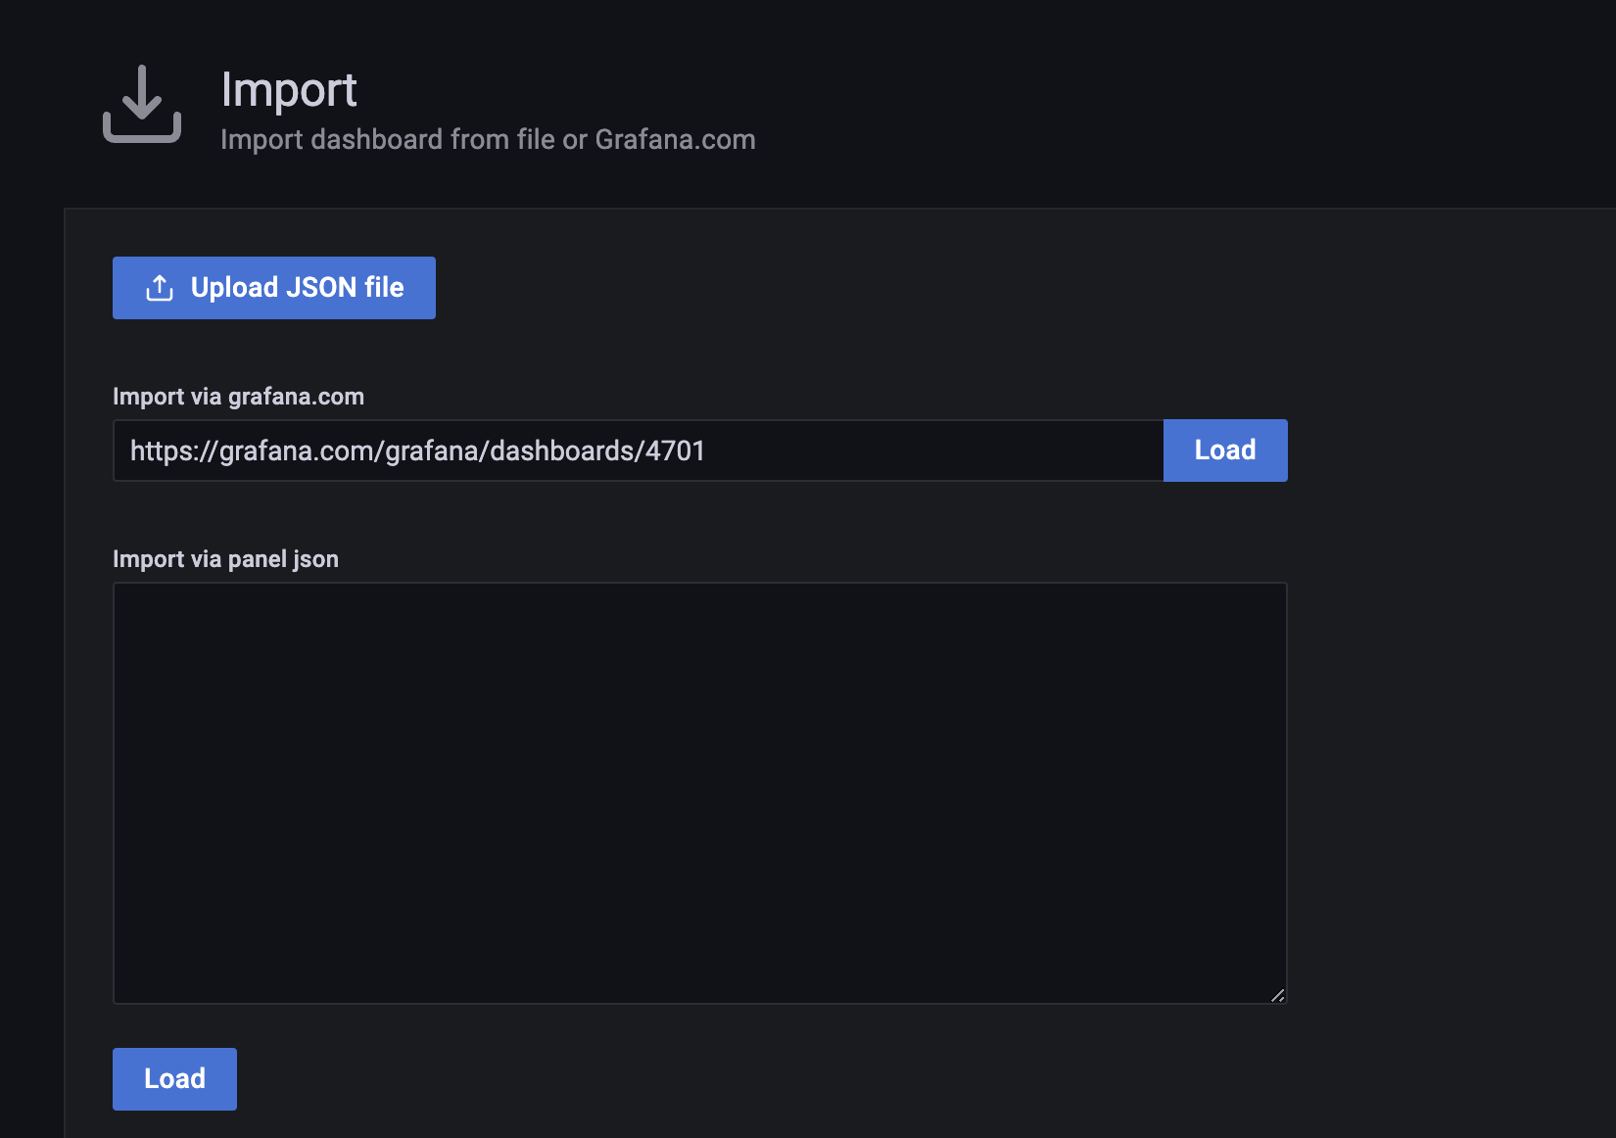Click the Import page download icon
The width and height of the screenshot is (1616, 1138).
(x=142, y=105)
